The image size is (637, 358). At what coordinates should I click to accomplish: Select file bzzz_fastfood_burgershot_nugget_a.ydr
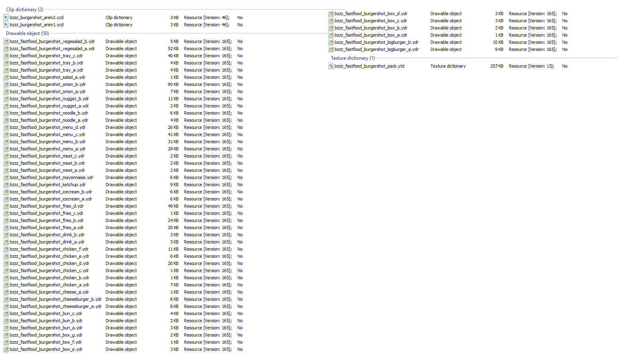pyautogui.click(x=49, y=106)
